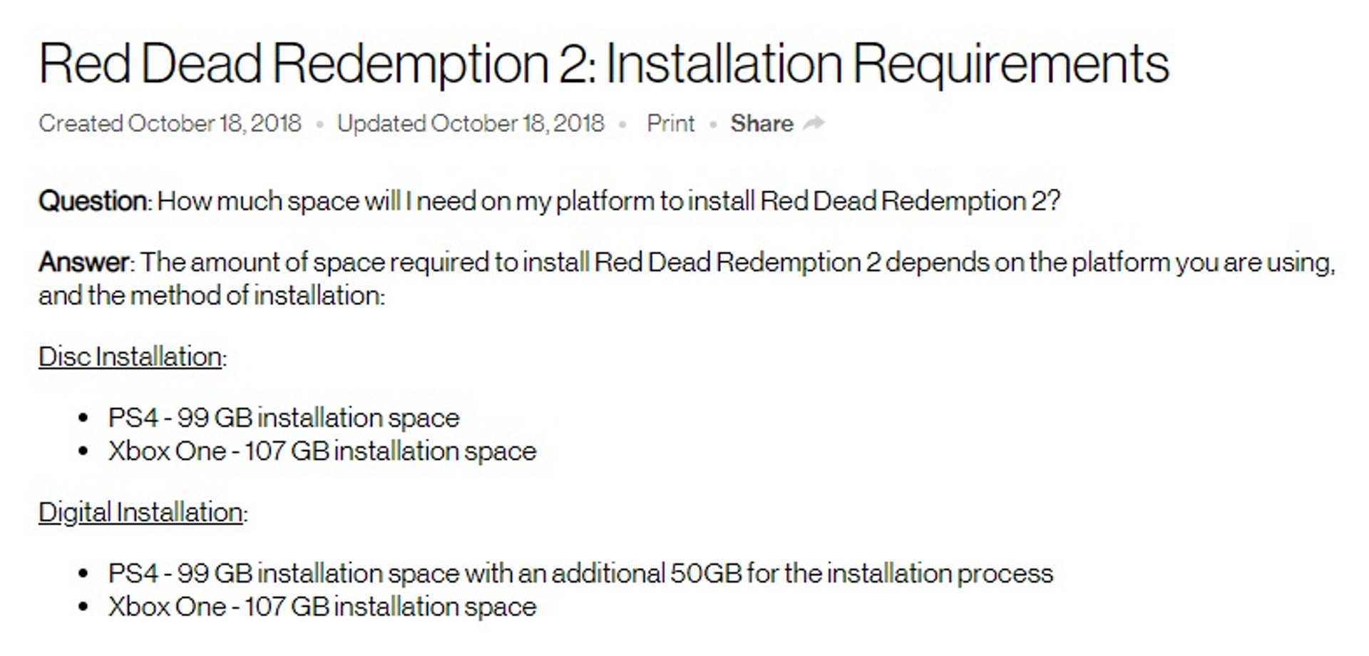1369x656 pixels.
Task: Click the underlined Disc Installation heading
Action: [x=130, y=357]
